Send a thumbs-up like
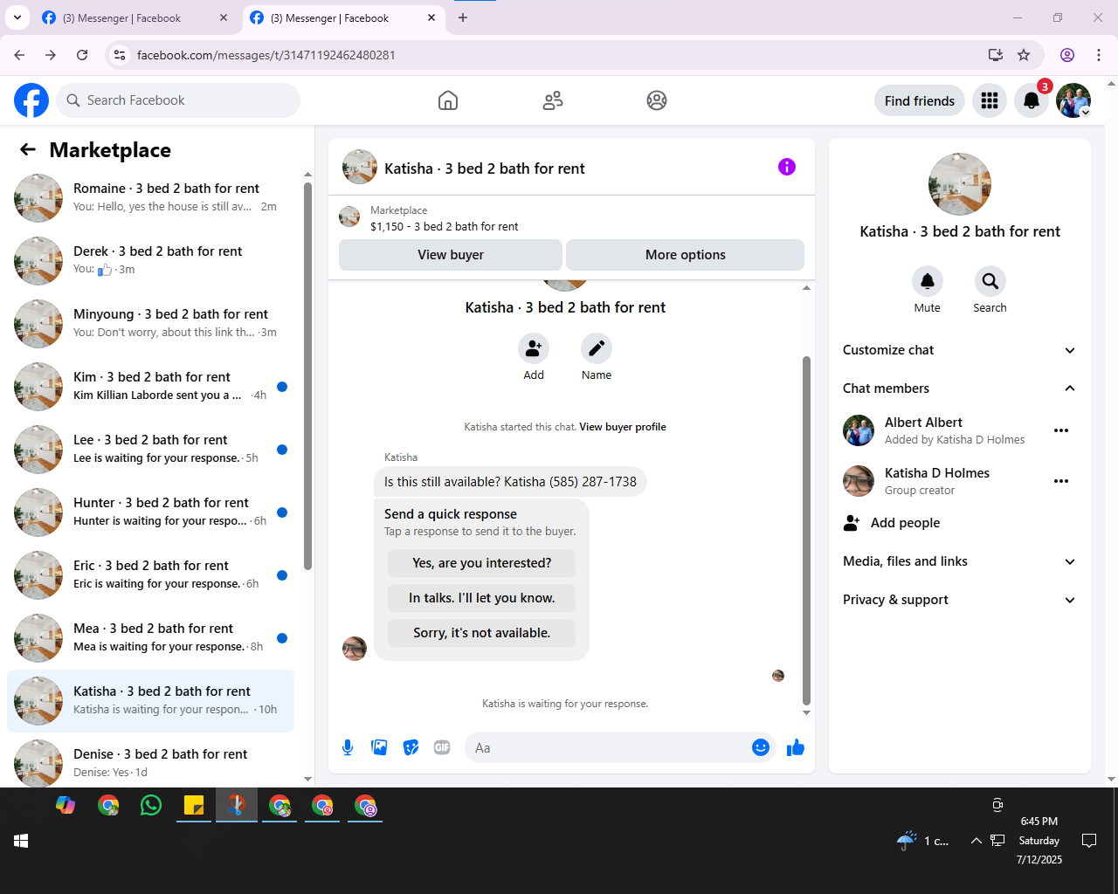The width and height of the screenshot is (1118, 894). (796, 747)
